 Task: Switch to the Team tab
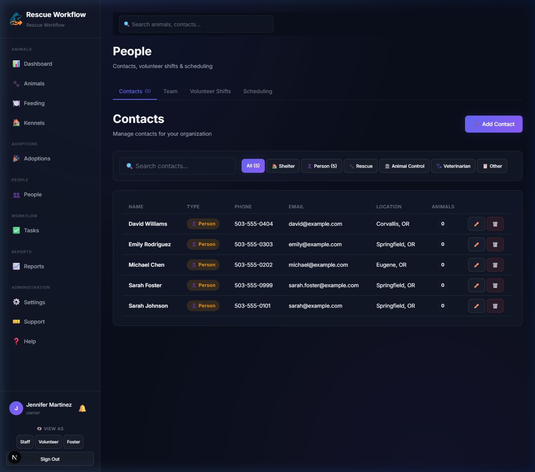(x=170, y=91)
